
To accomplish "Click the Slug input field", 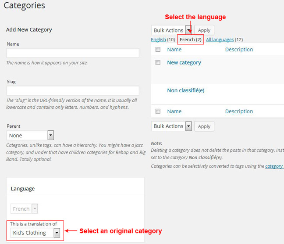I will coord(73,90).
